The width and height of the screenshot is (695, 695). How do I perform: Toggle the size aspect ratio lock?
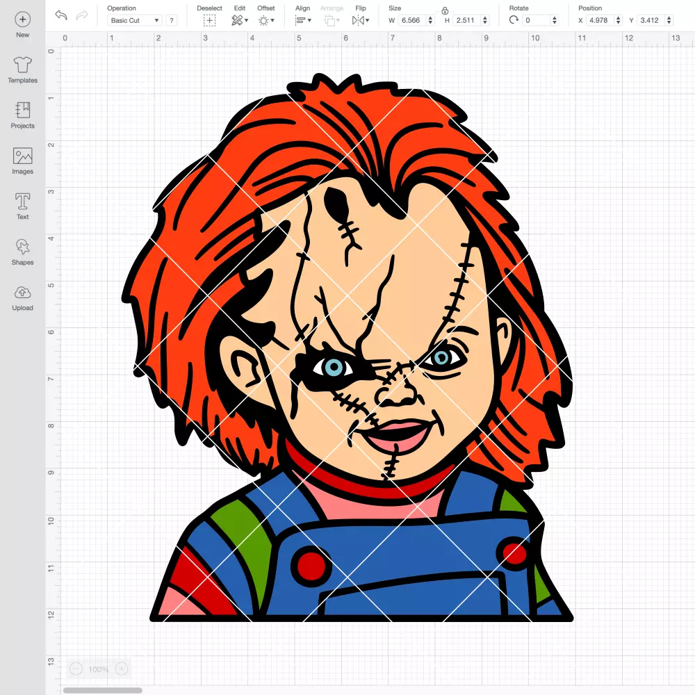coord(445,10)
